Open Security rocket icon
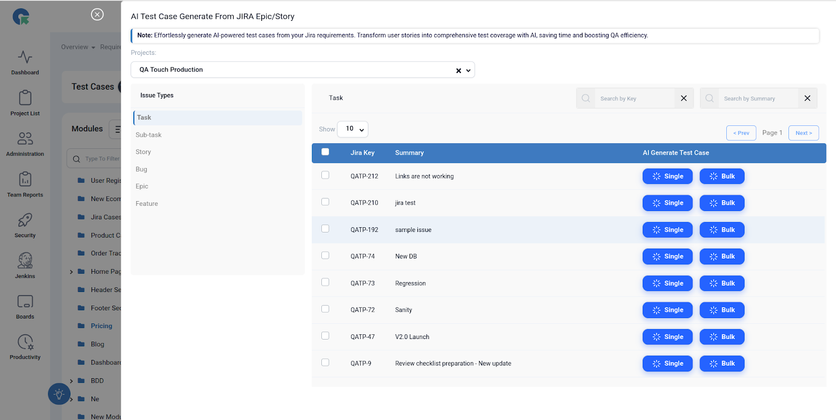This screenshot has height=420, width=836. click(x=25, y=220)
